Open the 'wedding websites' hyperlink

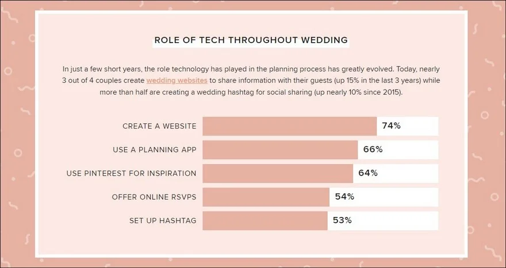pos(177,80)
